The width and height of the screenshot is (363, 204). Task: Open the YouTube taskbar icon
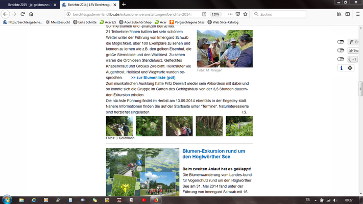click(x=143, y=200)
